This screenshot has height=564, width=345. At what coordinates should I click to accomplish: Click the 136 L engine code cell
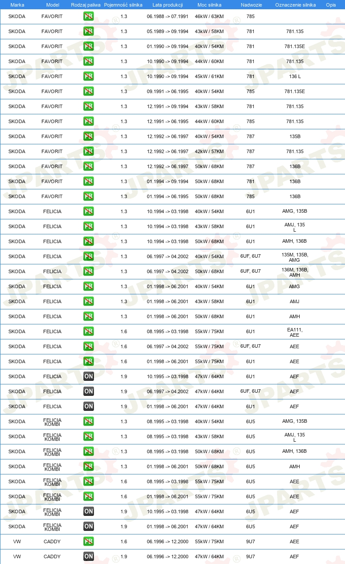(x=295, y=76)
